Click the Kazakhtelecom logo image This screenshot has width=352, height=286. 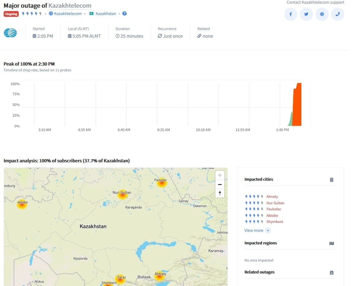pyautogui.click(x=10, y=33)
